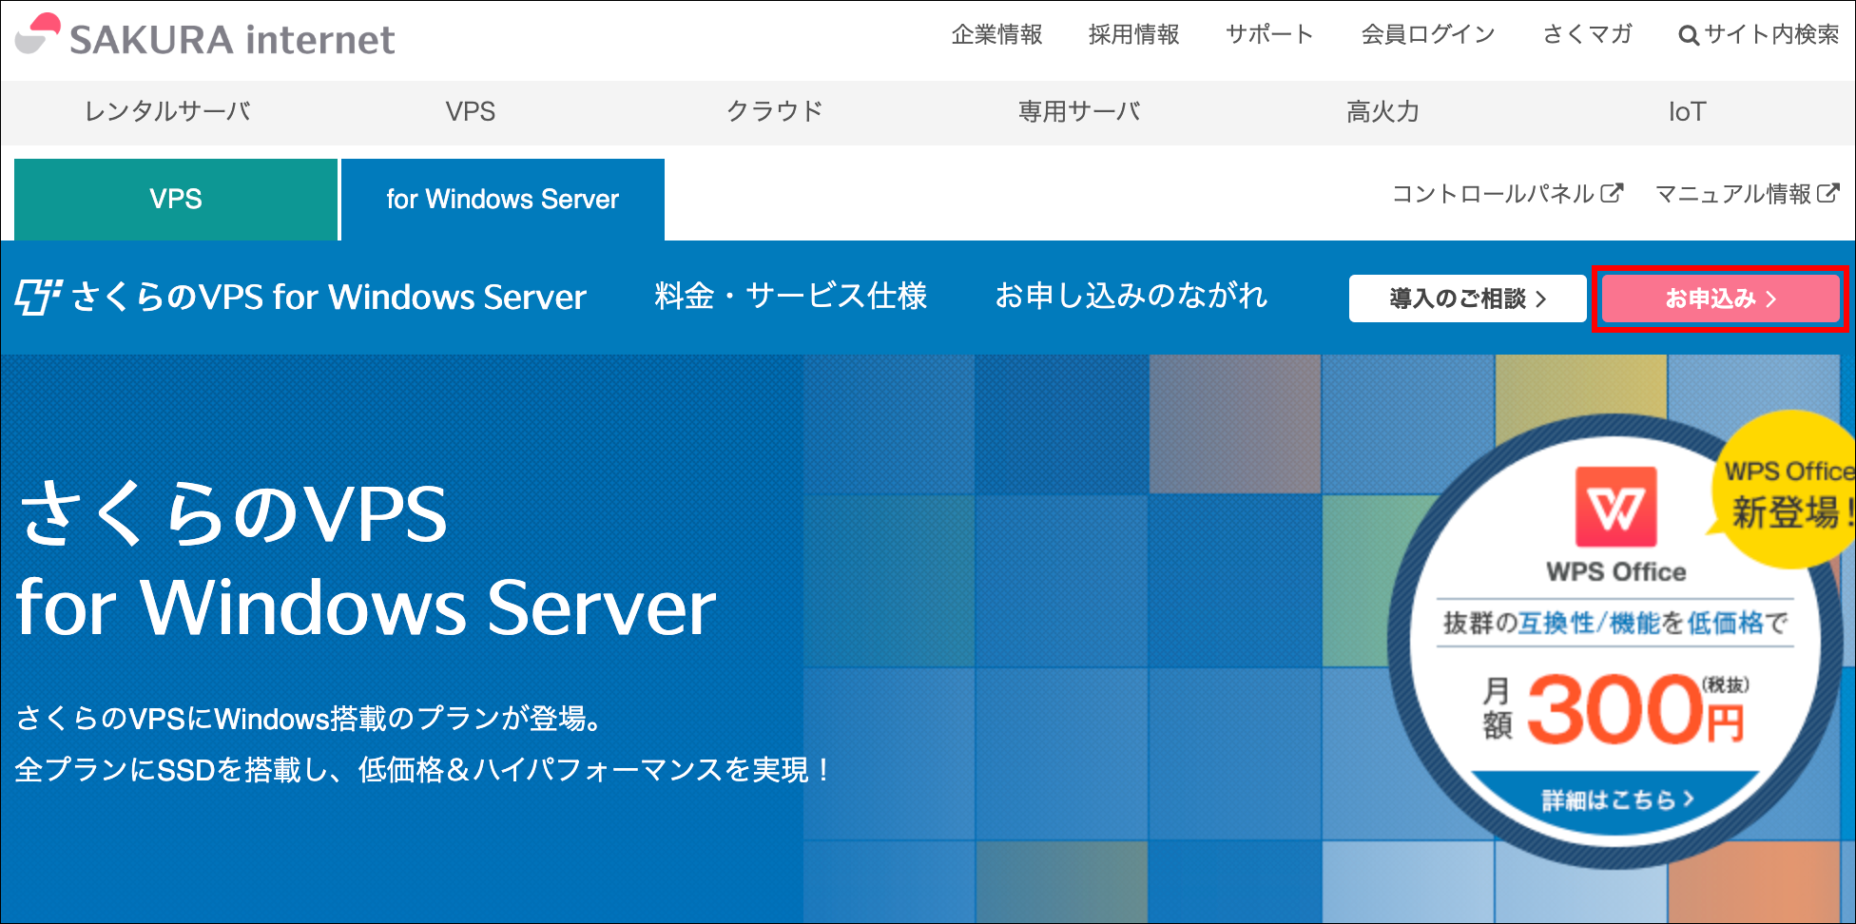Click the red WPS Office logo icon

pyautogui.click(x=1615, y=507)
